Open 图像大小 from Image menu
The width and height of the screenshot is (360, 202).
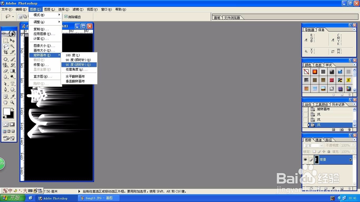click(45, 46)
